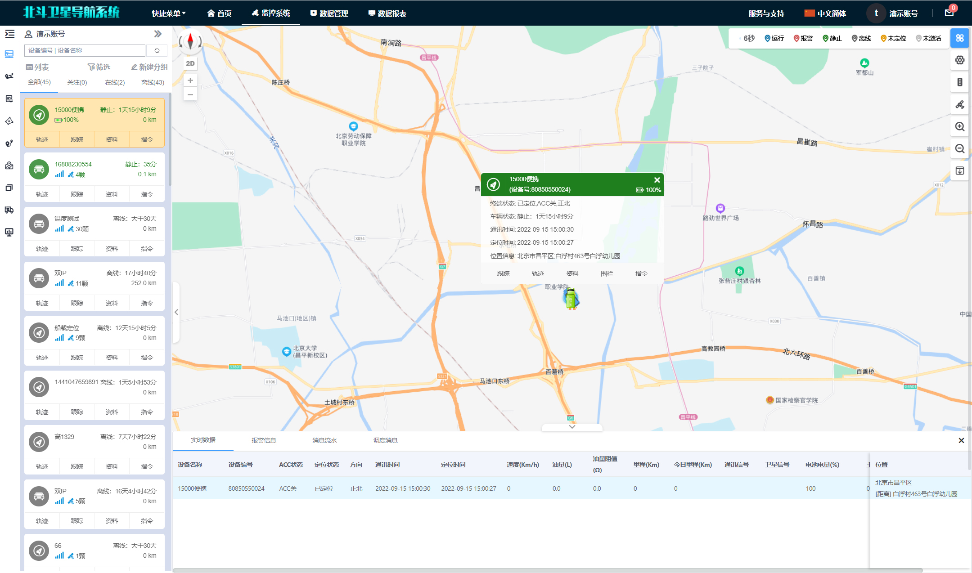Click the minus zoom button on map
Screen dimensions: 972x573
tap(190, 94)
